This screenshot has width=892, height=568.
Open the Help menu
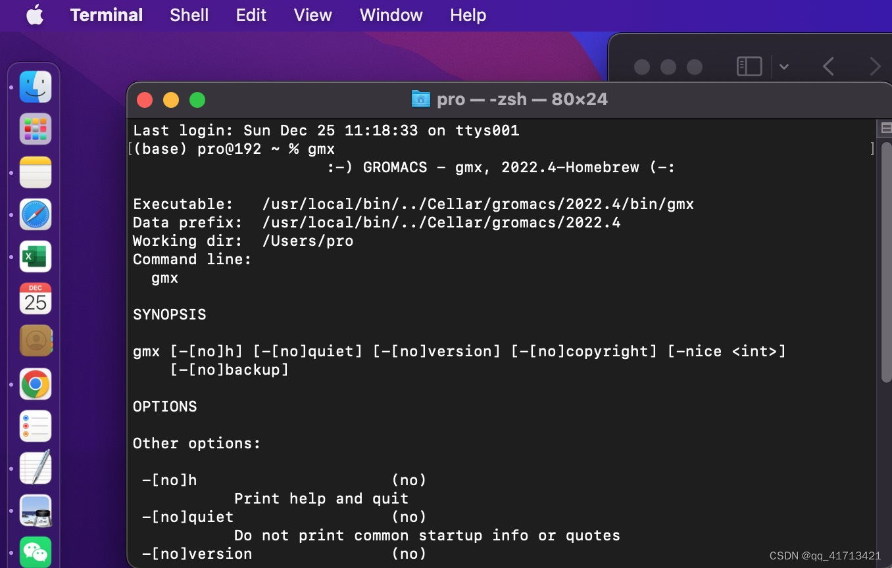click(x=468, y=15)
